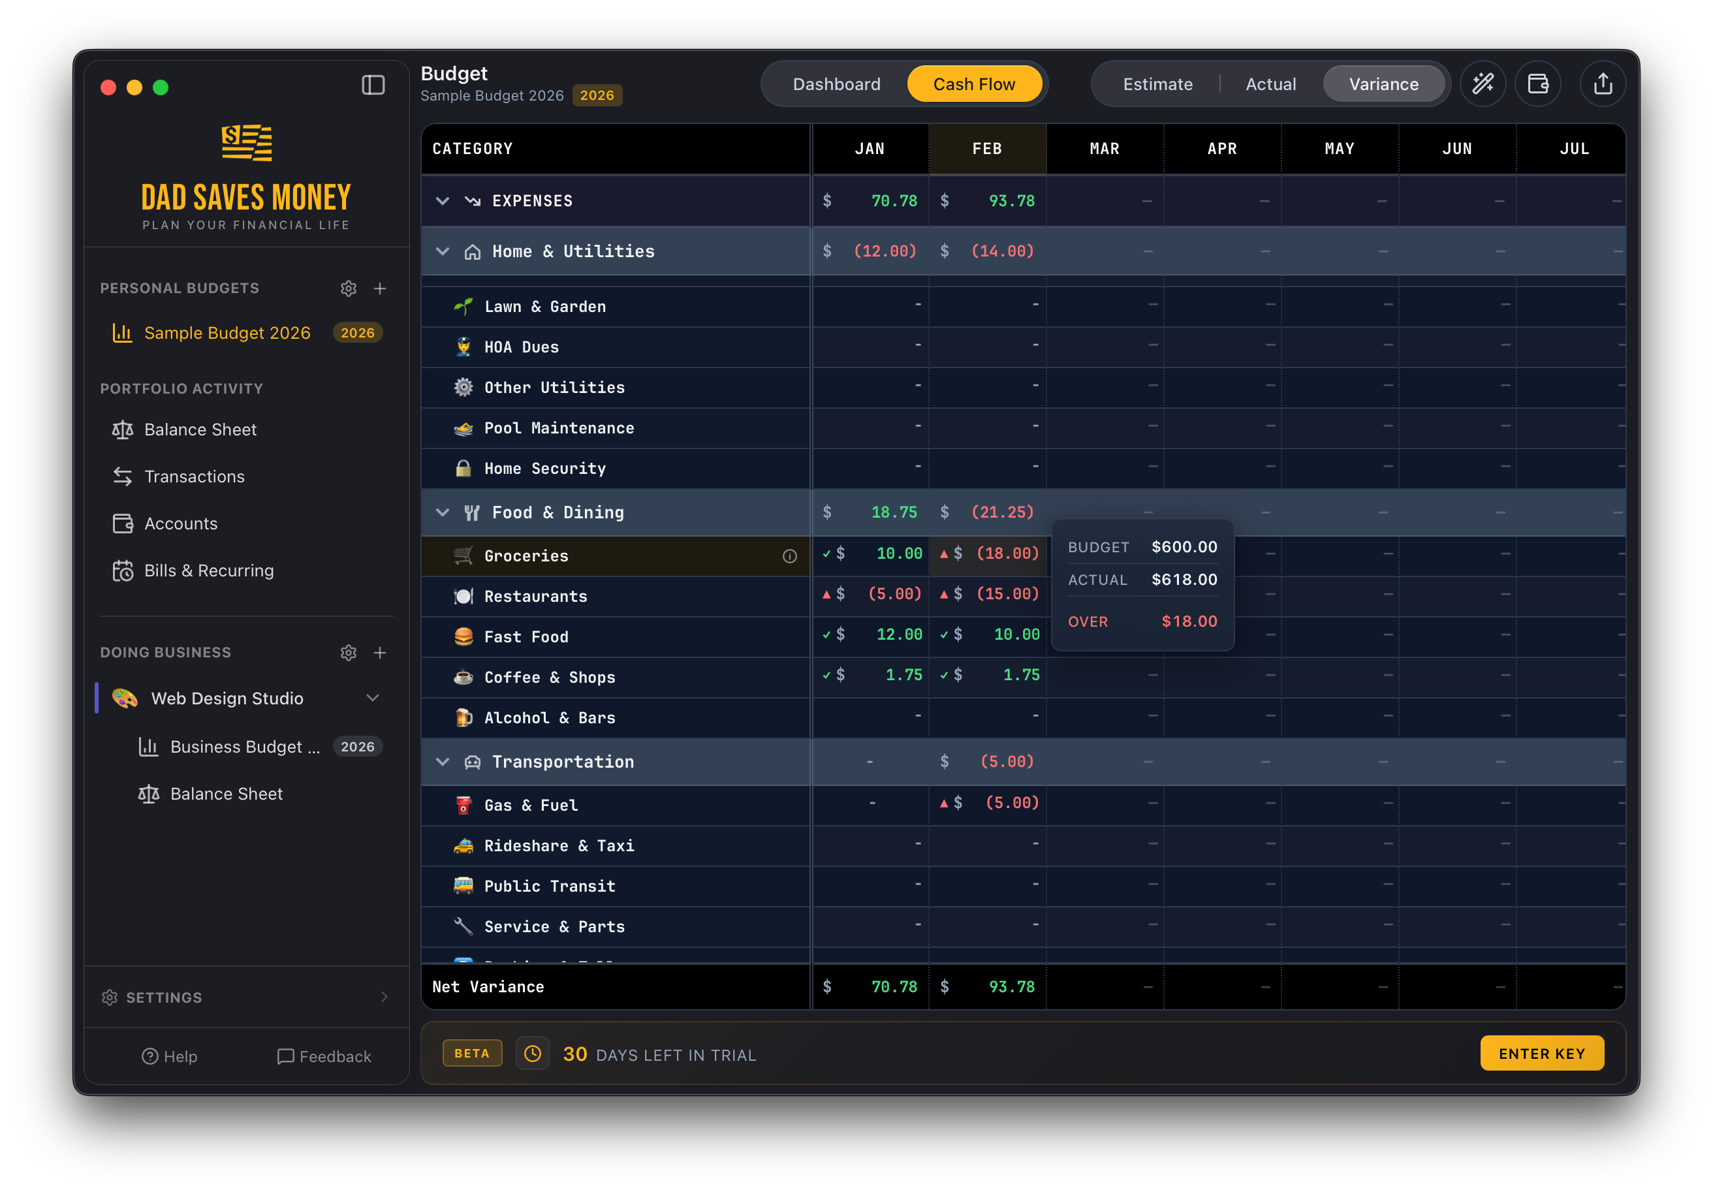The width and height of the screenshot is (1713, 1192).
Task: Open the wallet accounts panel
Action: pyautogui.click(x=1539, y=84)
